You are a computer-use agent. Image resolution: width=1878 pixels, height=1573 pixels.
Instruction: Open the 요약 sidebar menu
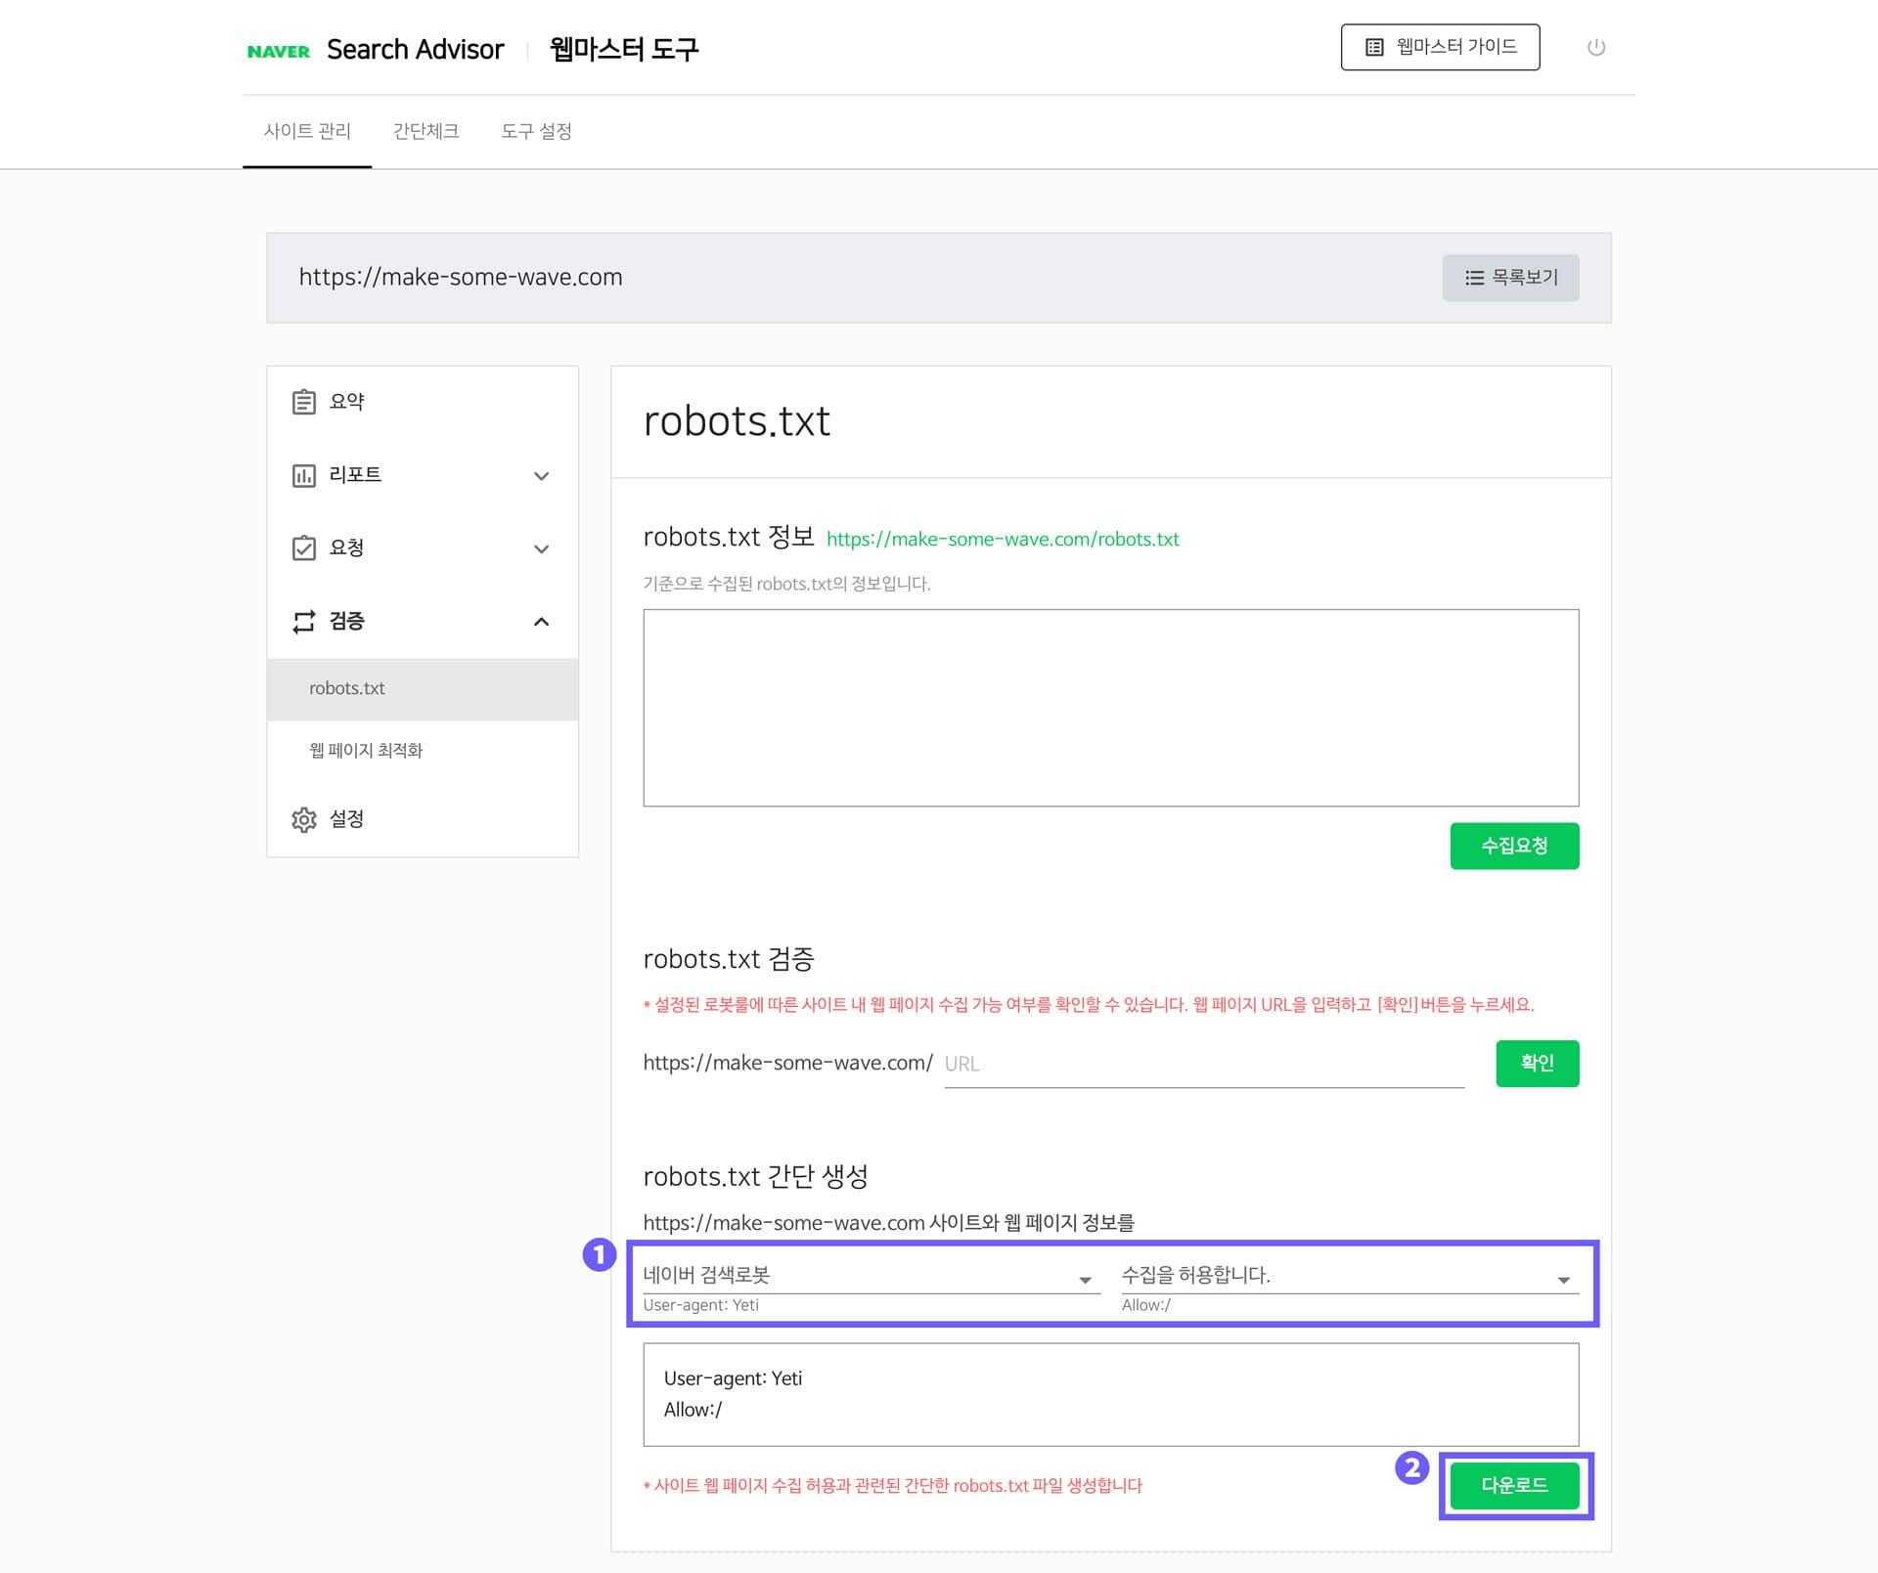pyautogui.click(x=423, y=402)
